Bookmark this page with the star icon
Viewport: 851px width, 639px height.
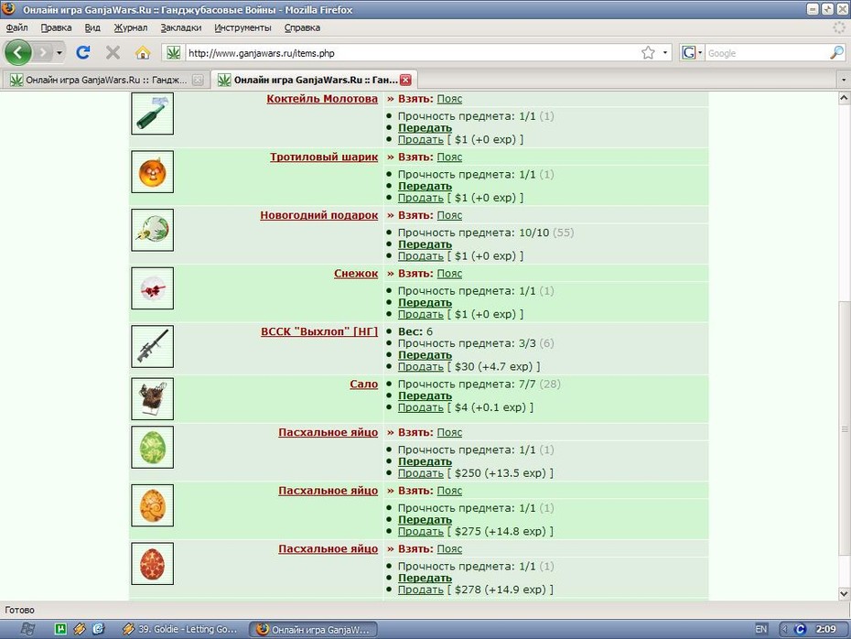648,53
